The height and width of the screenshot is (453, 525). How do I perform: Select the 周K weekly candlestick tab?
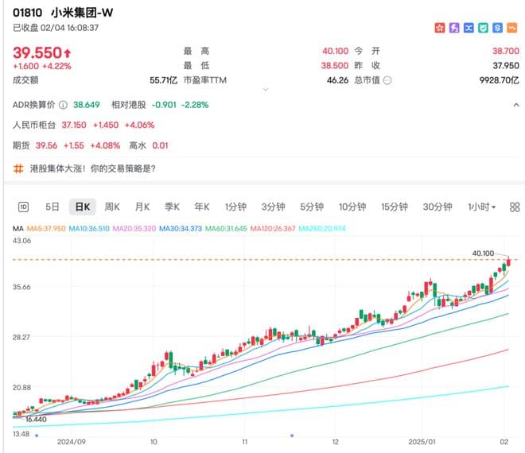pos(112,207)
